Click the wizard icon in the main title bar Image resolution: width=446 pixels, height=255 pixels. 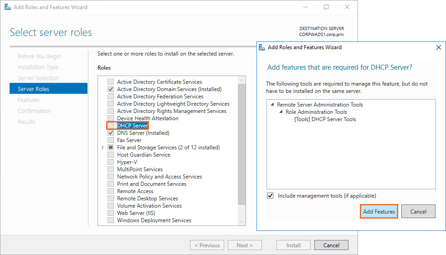pyautogui.click(x=7, y=7)
